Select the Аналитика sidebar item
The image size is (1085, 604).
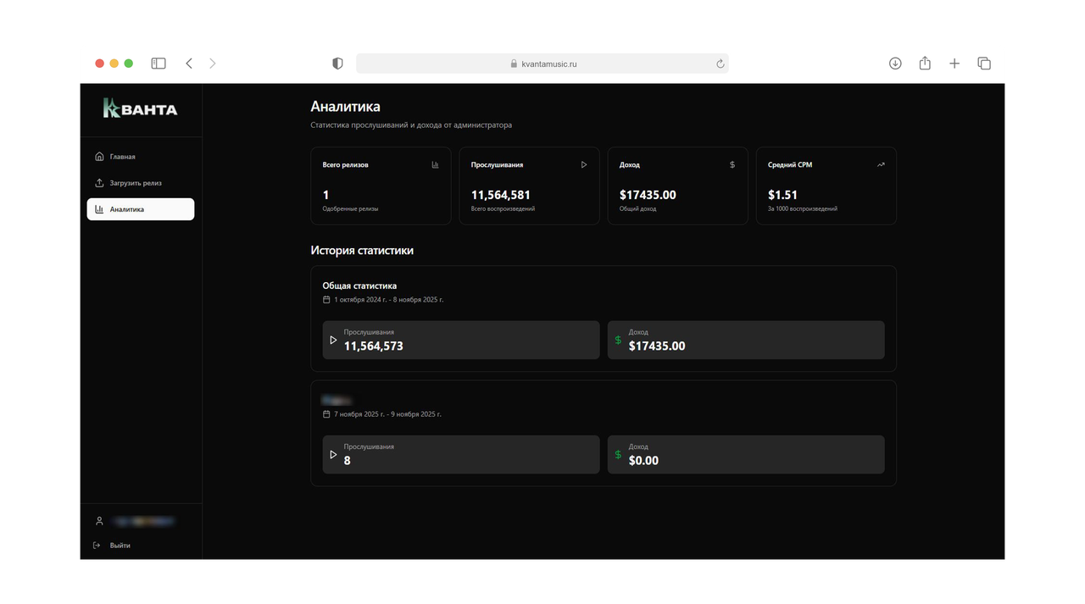coord(141,209)
